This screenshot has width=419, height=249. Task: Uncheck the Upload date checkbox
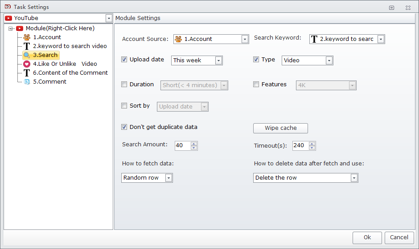(124, 60)
